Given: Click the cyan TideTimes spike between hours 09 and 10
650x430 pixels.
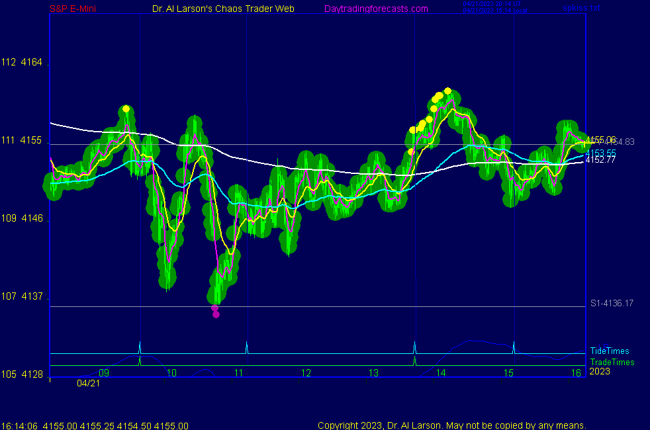Looking at the screenshot, I should (x=140, y=347).
